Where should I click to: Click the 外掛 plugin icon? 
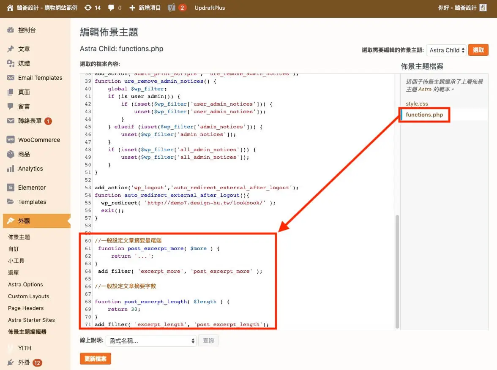tap(11, 362)
